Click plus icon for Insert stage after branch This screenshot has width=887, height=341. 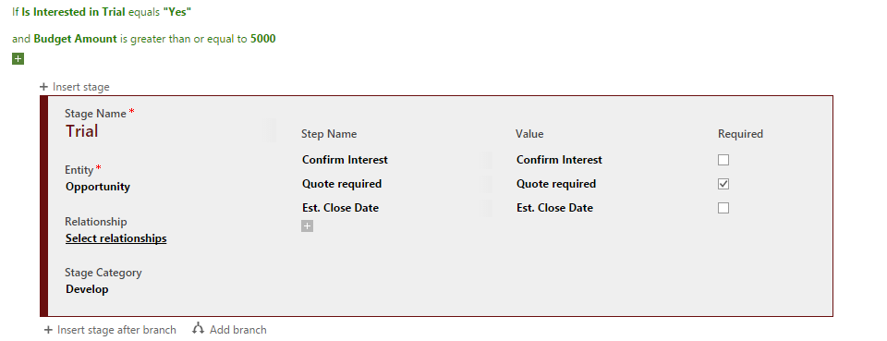(x=48, y=330)
